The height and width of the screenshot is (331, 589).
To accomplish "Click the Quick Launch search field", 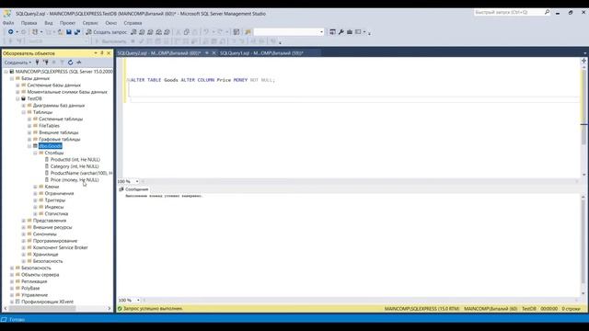I will [513, 12].
